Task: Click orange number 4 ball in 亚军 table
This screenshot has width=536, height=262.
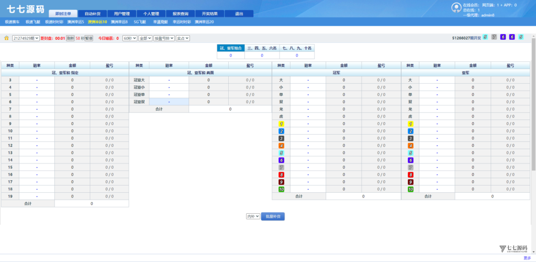Action: 411,146
